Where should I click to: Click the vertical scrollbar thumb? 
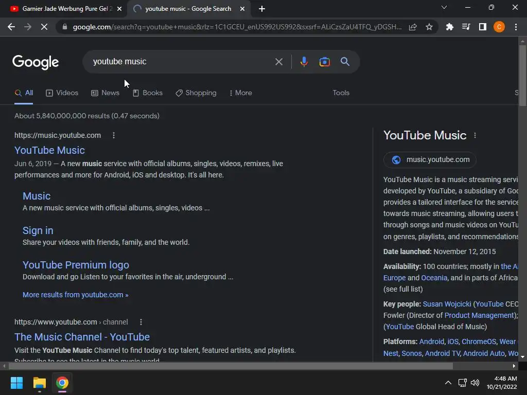(522, 76)
